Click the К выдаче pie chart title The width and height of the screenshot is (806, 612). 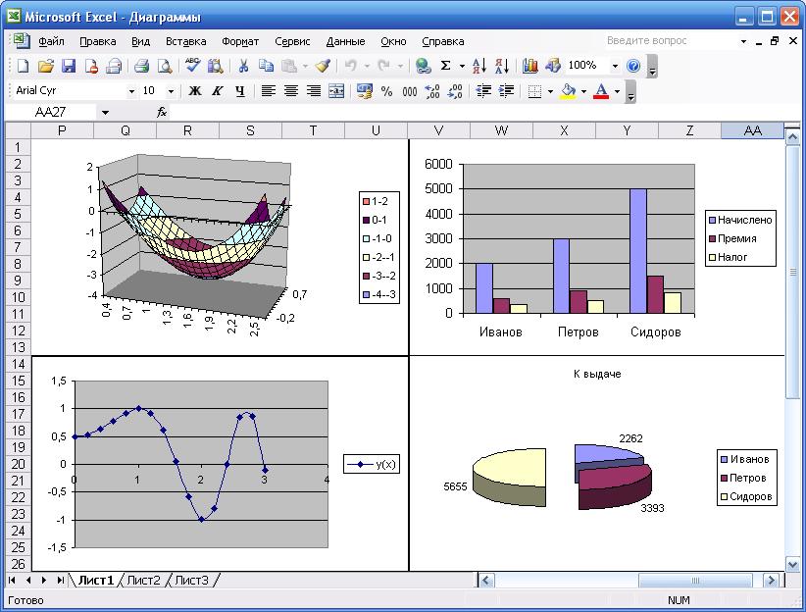[597, 374]
